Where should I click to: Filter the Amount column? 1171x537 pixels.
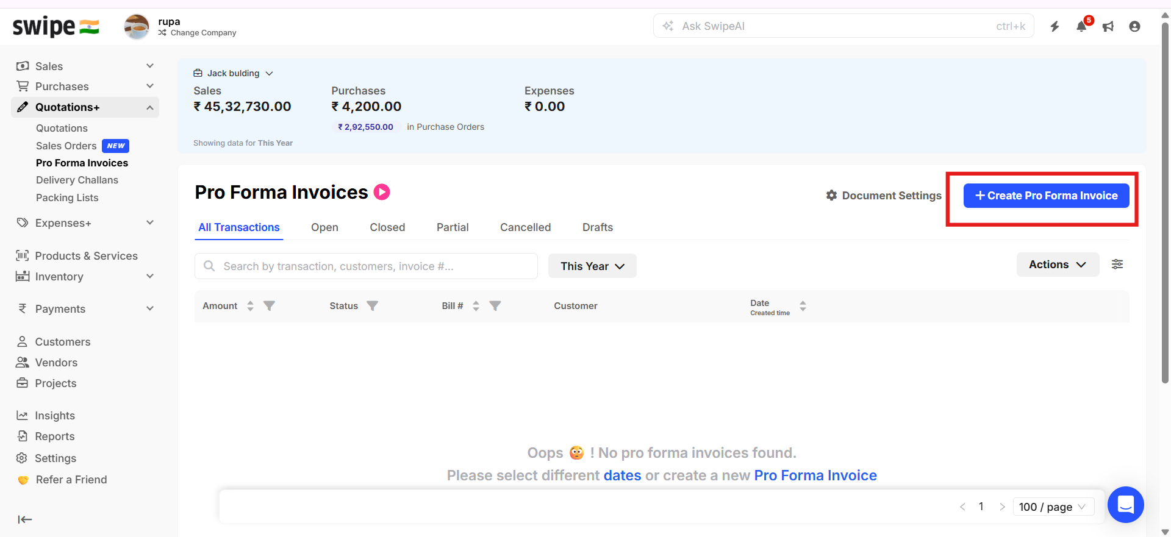(269, 306)
